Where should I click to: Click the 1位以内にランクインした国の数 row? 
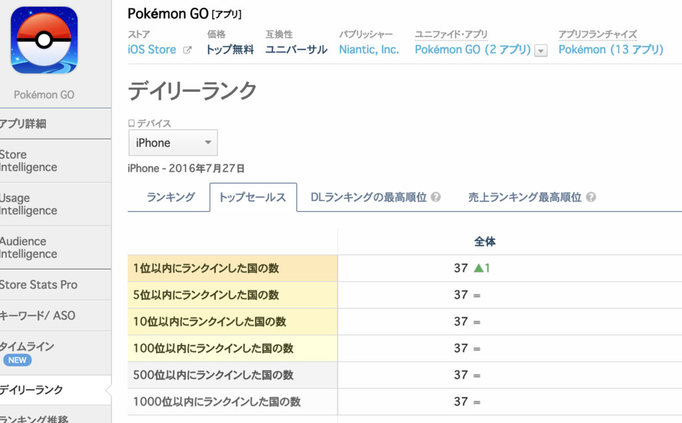405,268
